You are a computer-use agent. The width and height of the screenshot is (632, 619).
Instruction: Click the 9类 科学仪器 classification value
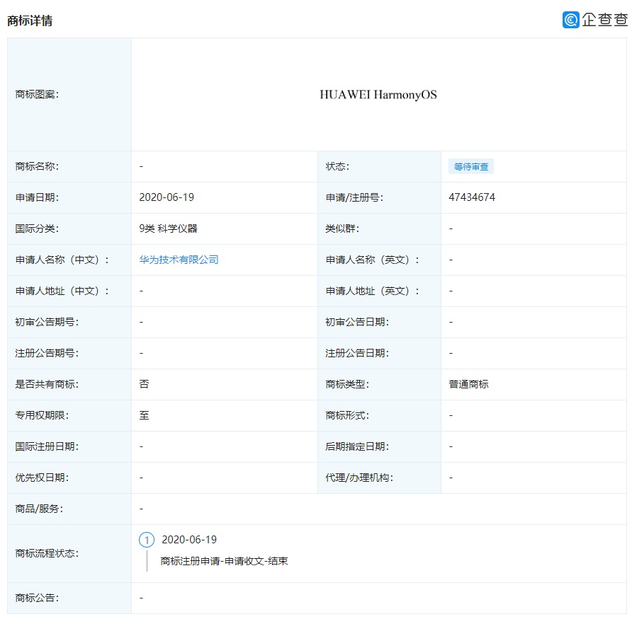[168, 228]
